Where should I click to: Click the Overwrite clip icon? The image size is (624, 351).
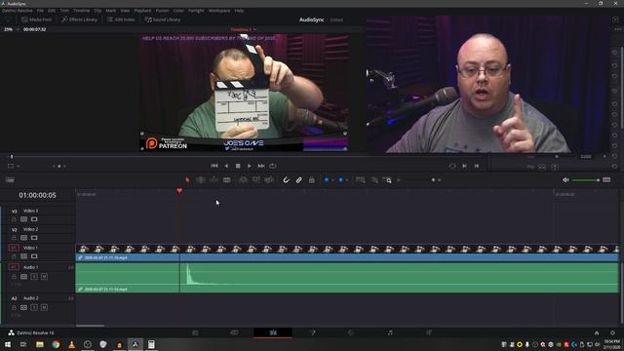[255, 180]
